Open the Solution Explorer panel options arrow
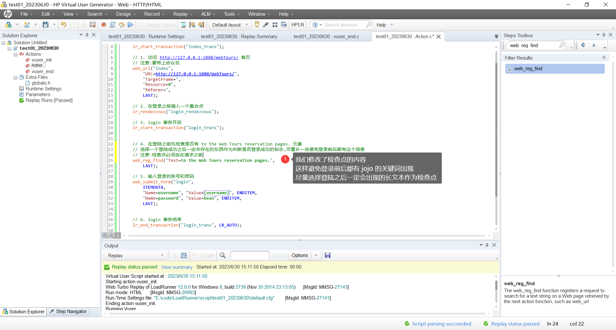 81,35
